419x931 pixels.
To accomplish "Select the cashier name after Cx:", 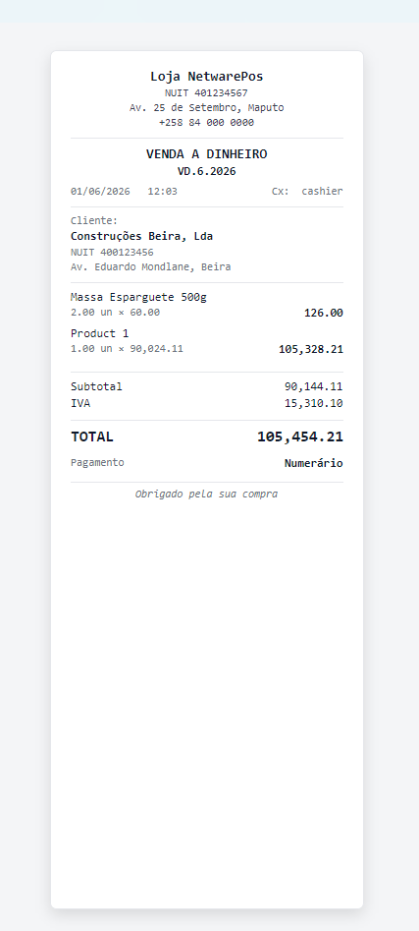I will click(322, 191).
